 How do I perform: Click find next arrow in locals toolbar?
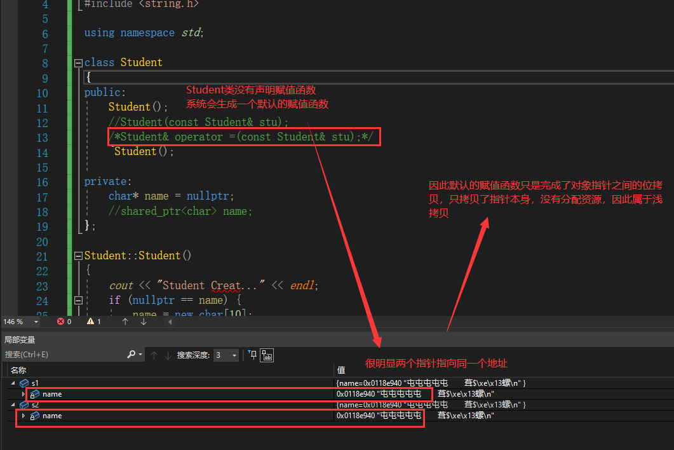coord(168,355)
